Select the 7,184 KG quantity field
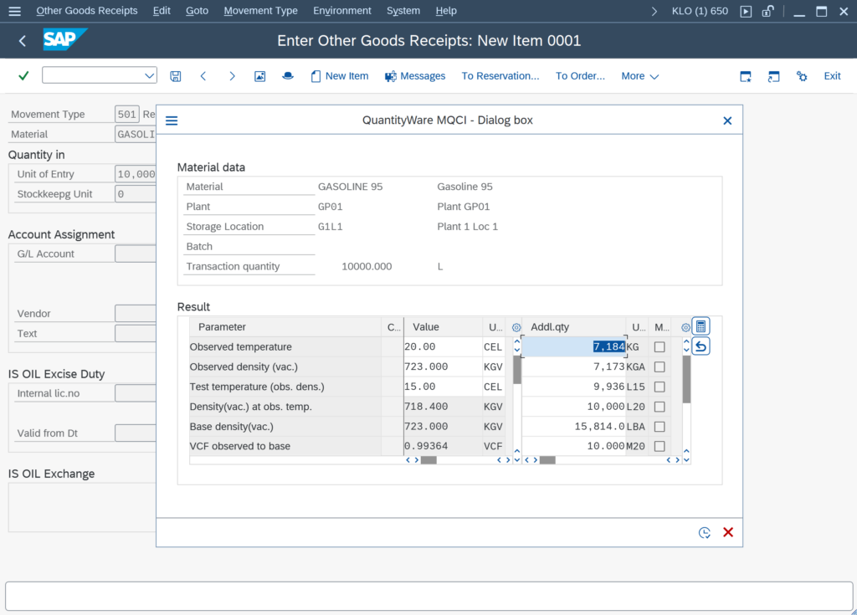857x615 pixels. (x=574, y=346)
